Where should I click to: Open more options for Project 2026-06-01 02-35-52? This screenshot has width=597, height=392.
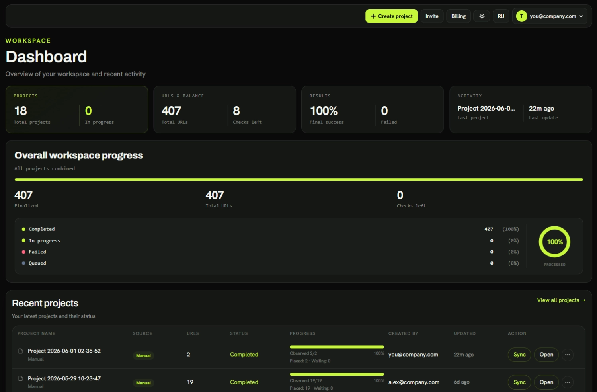(568, 355)
